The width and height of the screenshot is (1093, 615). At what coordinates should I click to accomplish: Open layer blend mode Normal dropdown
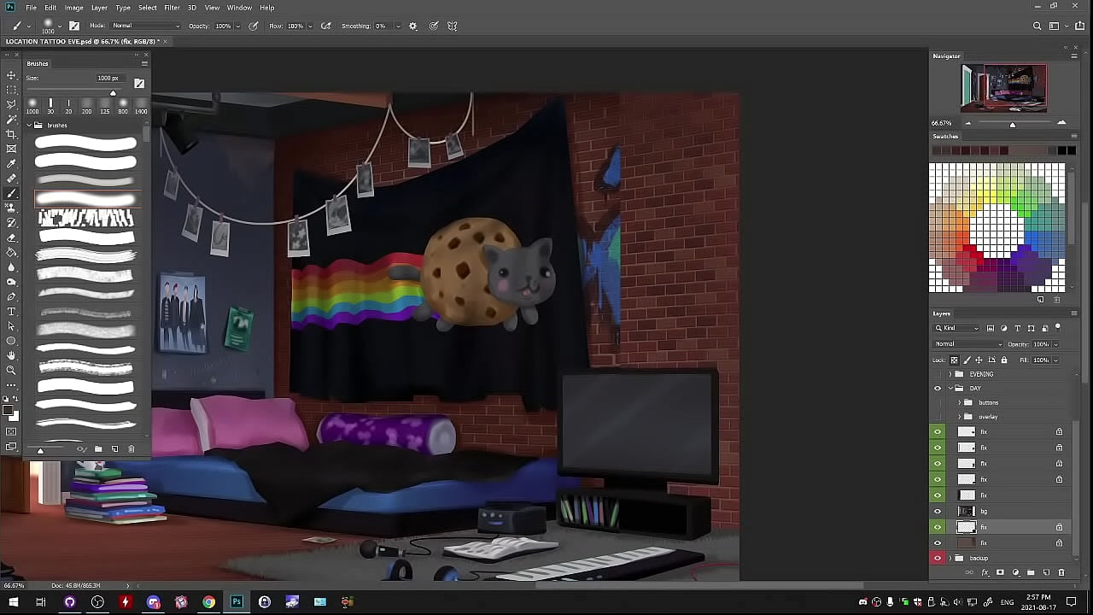click(x=967, y=344)
